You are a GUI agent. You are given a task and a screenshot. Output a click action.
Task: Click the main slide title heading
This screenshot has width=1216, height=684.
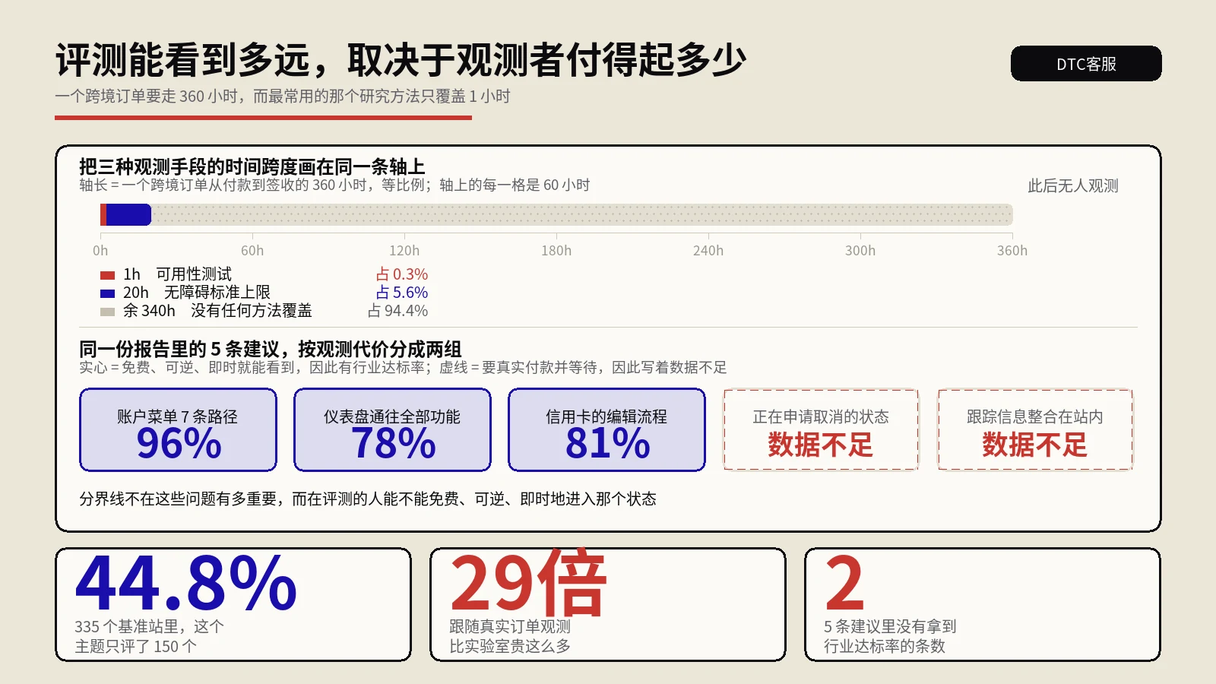(401, 60)
